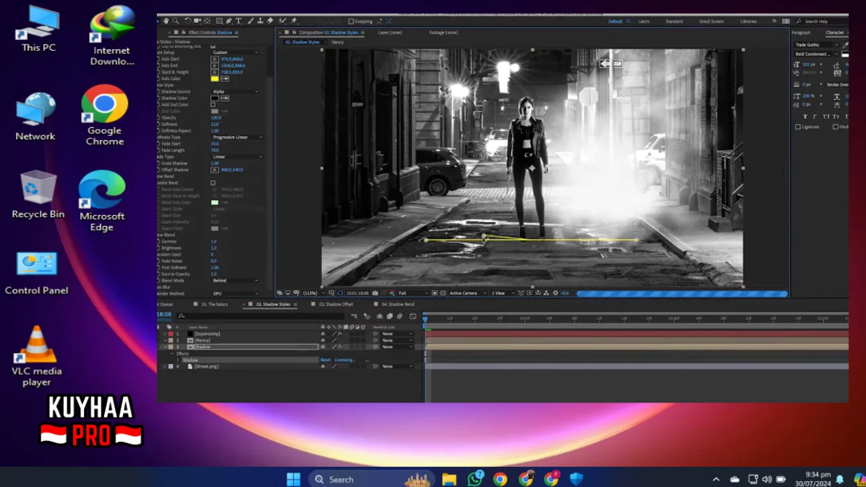Viewport: 866px width, 487px height.
Task: Open the Active Camera view dropdown
Action: 468,293
